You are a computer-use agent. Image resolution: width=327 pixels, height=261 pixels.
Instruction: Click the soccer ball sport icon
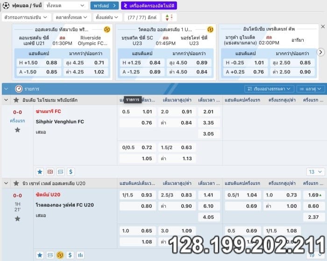[6, 6]
